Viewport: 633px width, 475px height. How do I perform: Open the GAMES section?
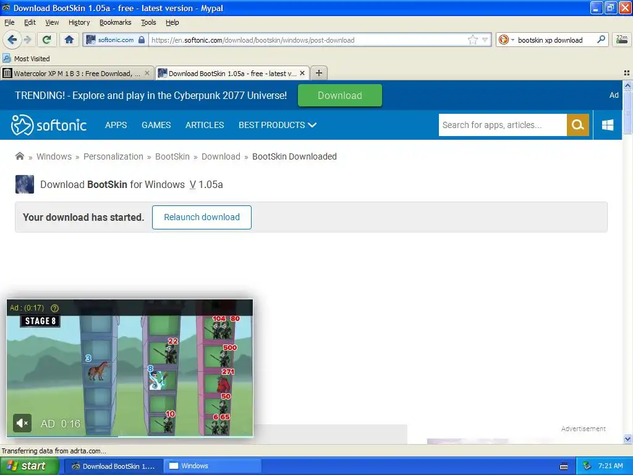[x=156, y=125]
